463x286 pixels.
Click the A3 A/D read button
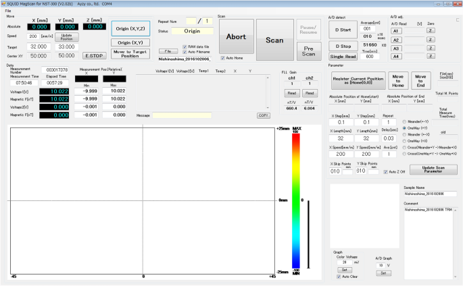[396, 49]
